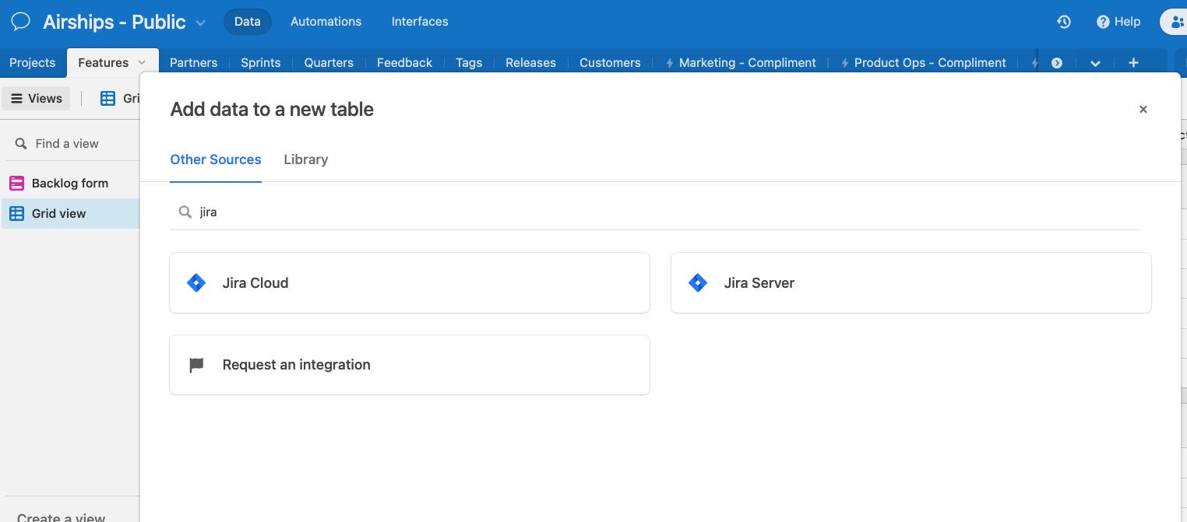Click the pink Backlog form icon
The height and width of the screenshot is (522, 1187).
[x=17, y=183]
